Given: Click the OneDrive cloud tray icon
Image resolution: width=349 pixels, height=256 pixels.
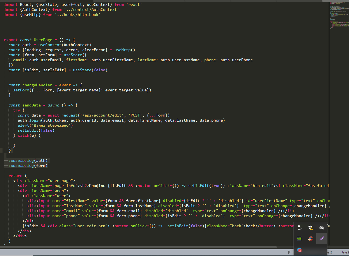Looking at the screenshot, I should pos(321,227).
